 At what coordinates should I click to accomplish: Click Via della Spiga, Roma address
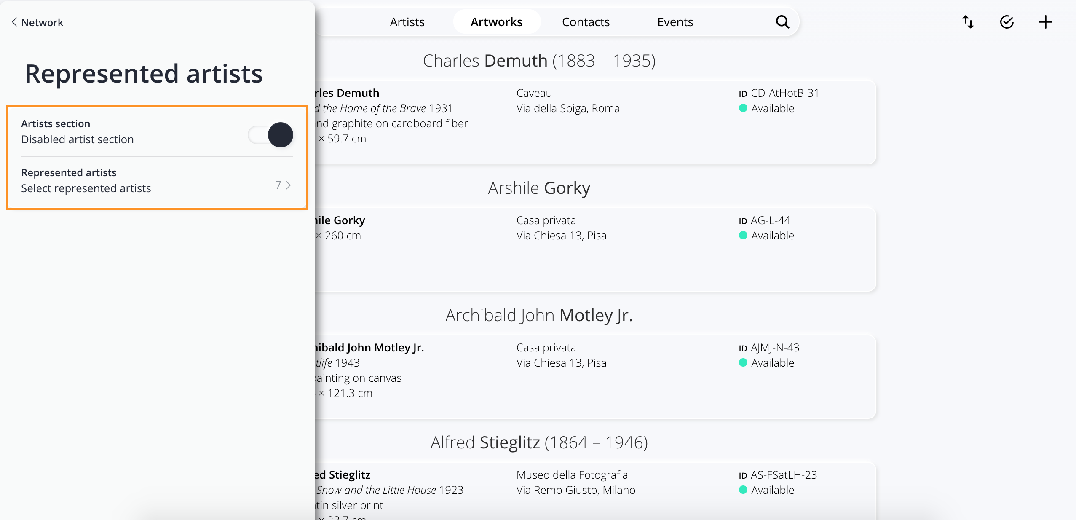click(567, 108)
